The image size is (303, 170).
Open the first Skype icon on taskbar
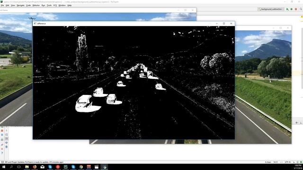[50, 167]
